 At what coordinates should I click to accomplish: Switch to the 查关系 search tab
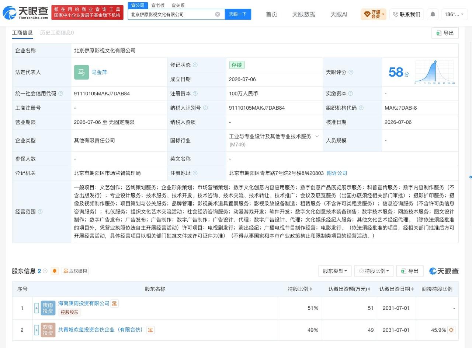point(178,5)
